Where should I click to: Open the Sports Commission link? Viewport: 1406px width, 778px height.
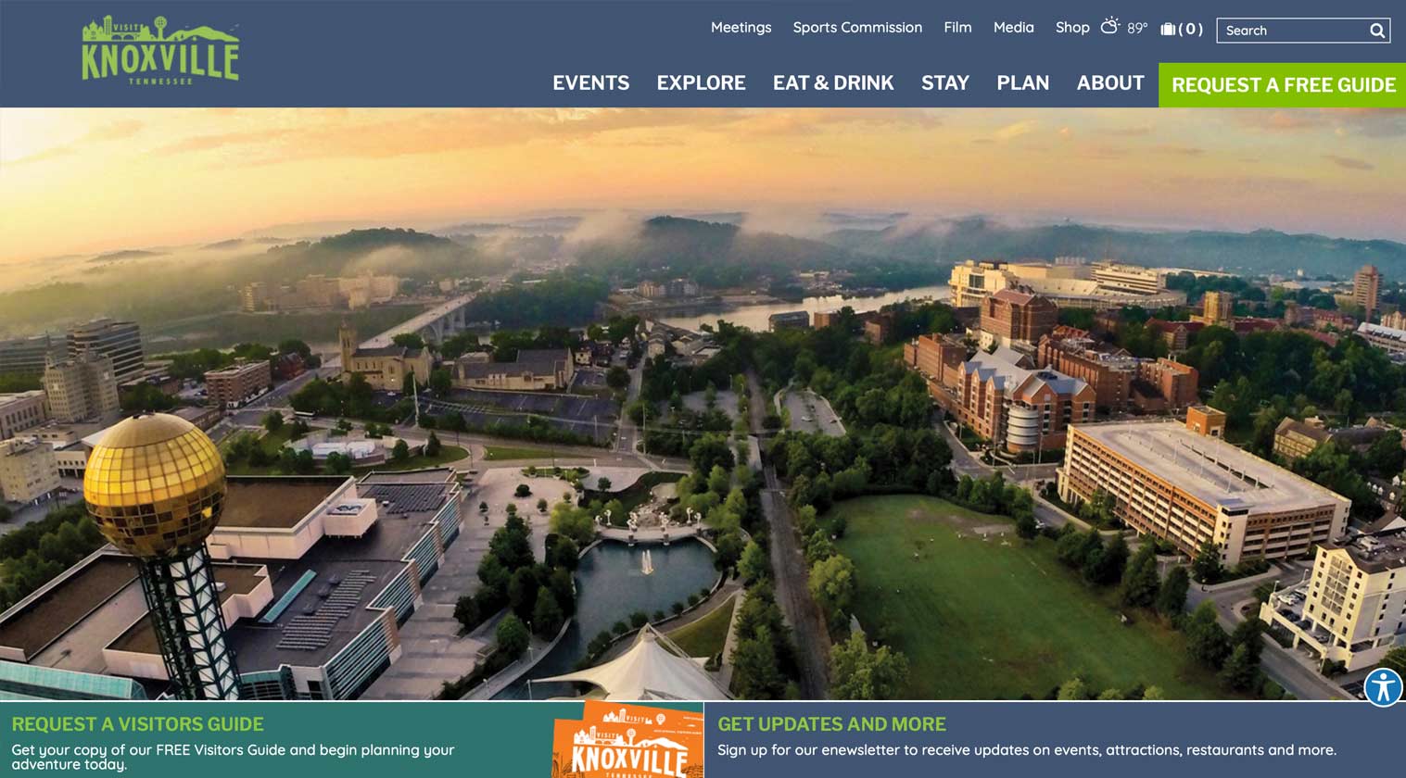point(857,28)
